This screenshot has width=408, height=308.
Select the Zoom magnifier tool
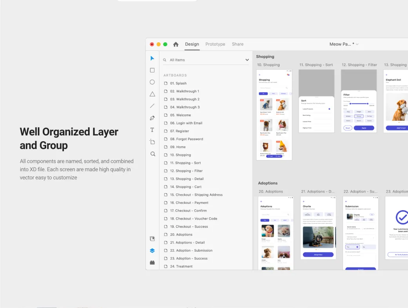point(152,154)
